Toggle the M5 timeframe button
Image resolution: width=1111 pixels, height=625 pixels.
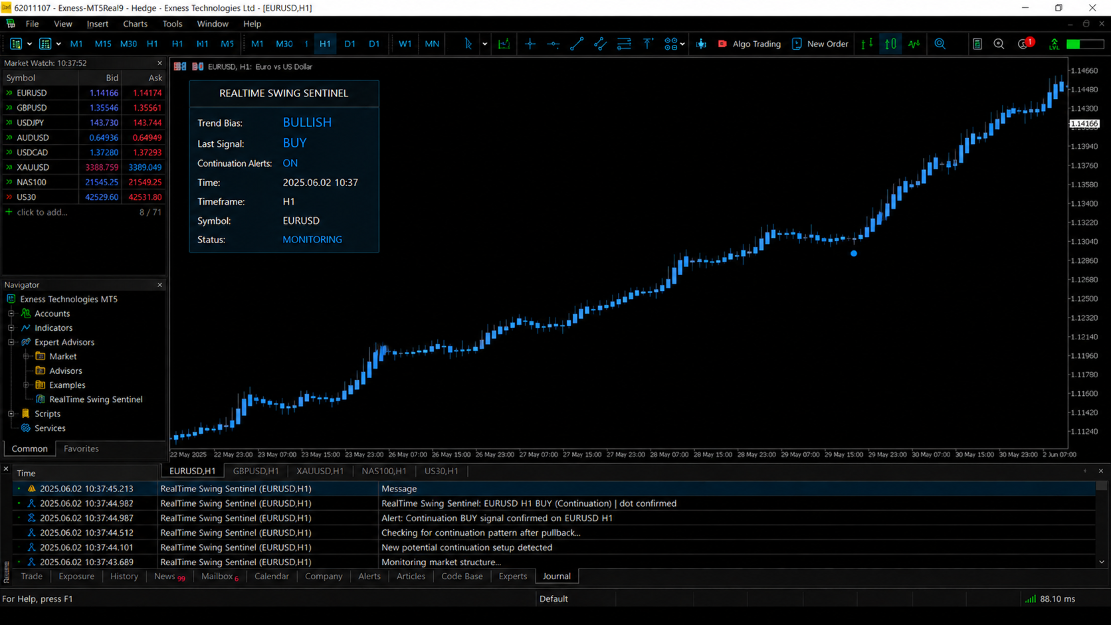click(227, 44)
